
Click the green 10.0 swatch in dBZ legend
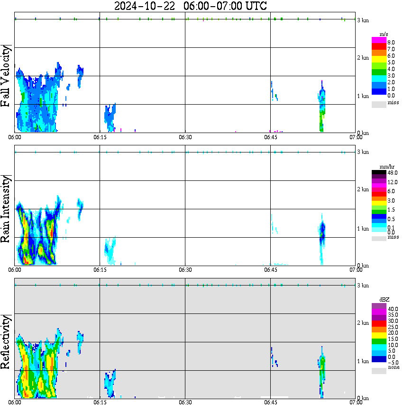coord(379,341)
